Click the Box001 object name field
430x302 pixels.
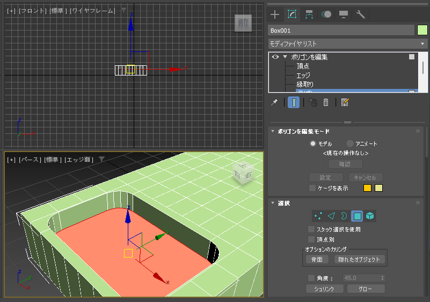point(341,31)
